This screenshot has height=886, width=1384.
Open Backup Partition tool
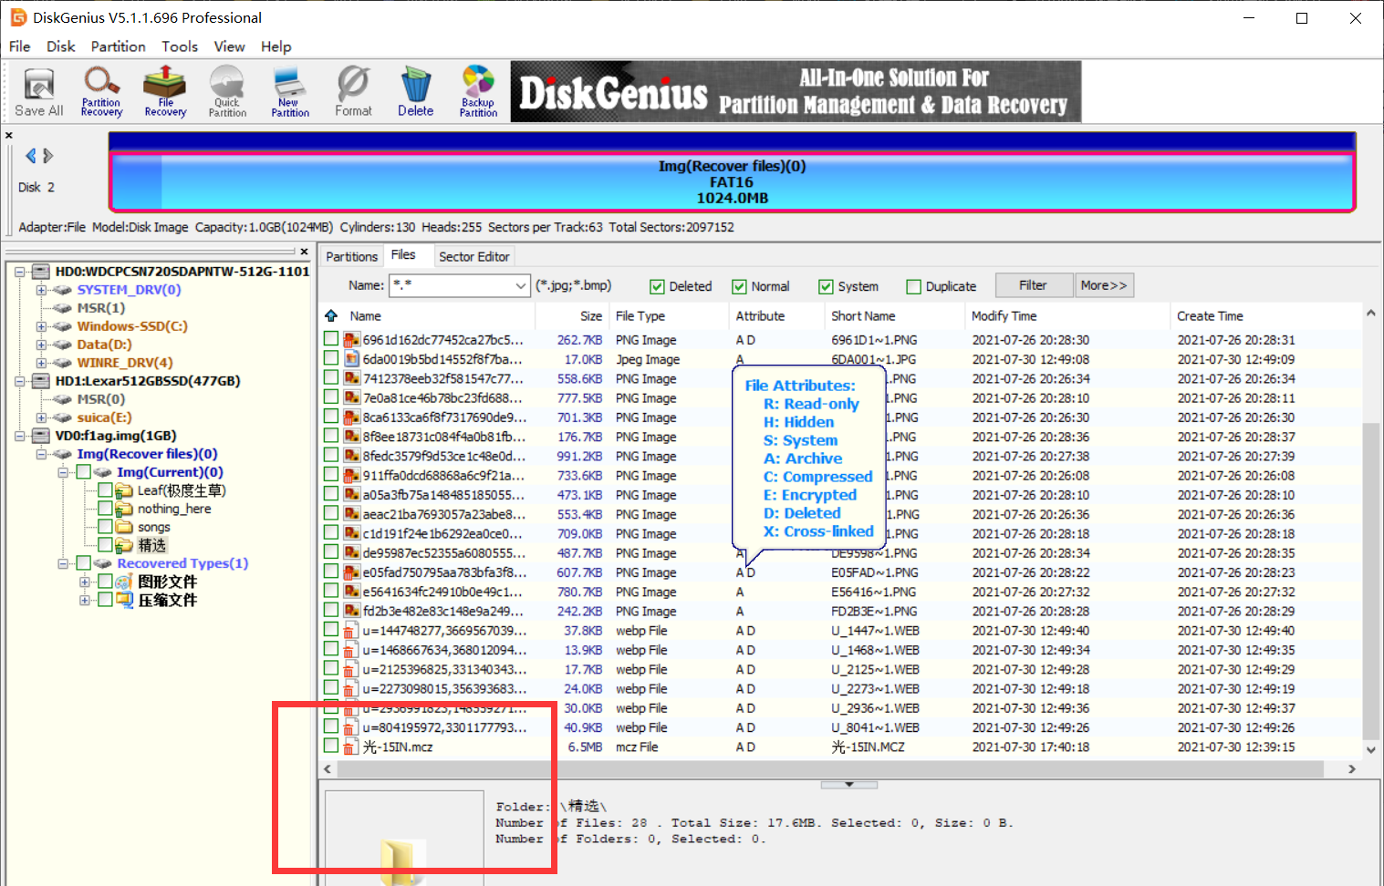click(x=478, y=92)
